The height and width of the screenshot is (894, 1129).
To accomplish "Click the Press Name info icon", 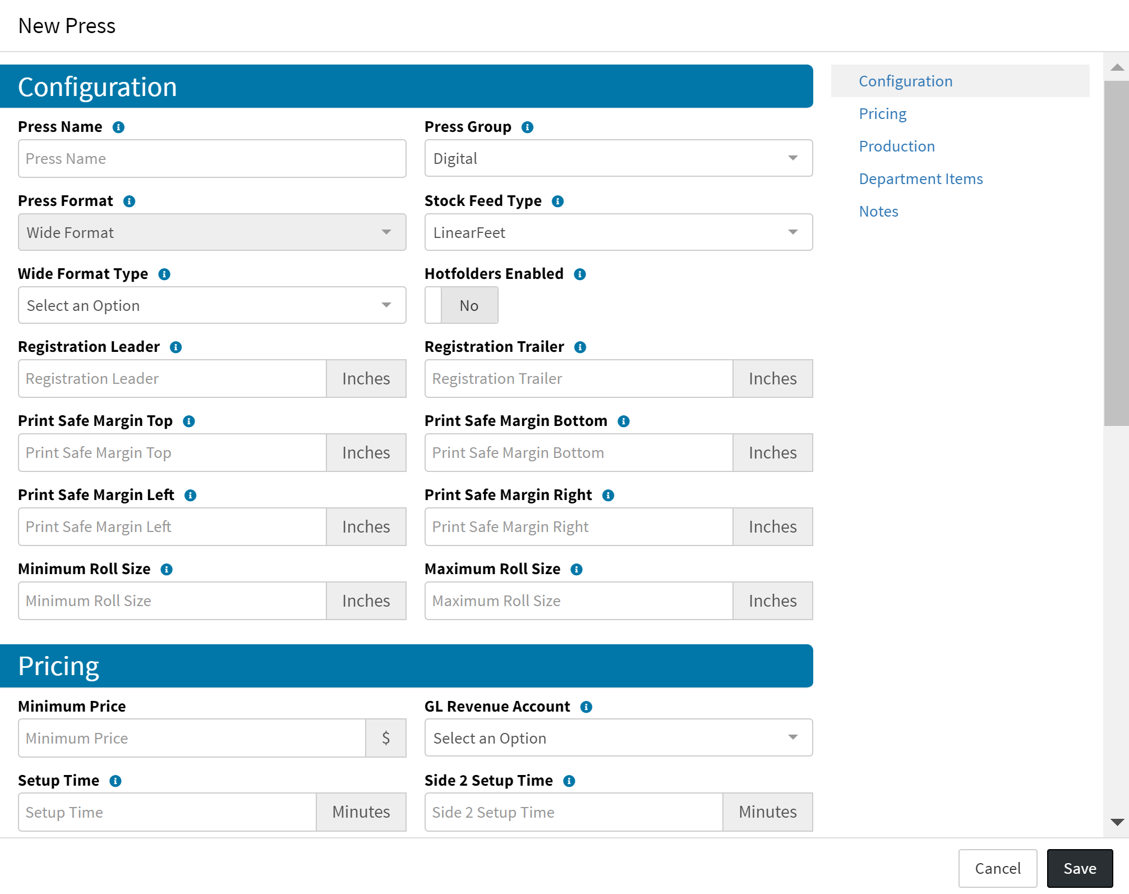I will tap(118, 127).
